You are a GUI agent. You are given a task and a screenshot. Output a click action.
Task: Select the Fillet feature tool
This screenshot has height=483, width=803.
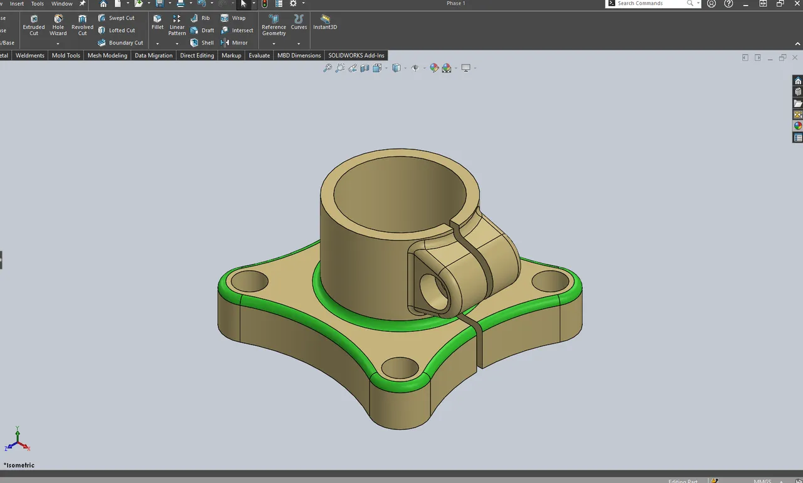click(x=157, y=24)
